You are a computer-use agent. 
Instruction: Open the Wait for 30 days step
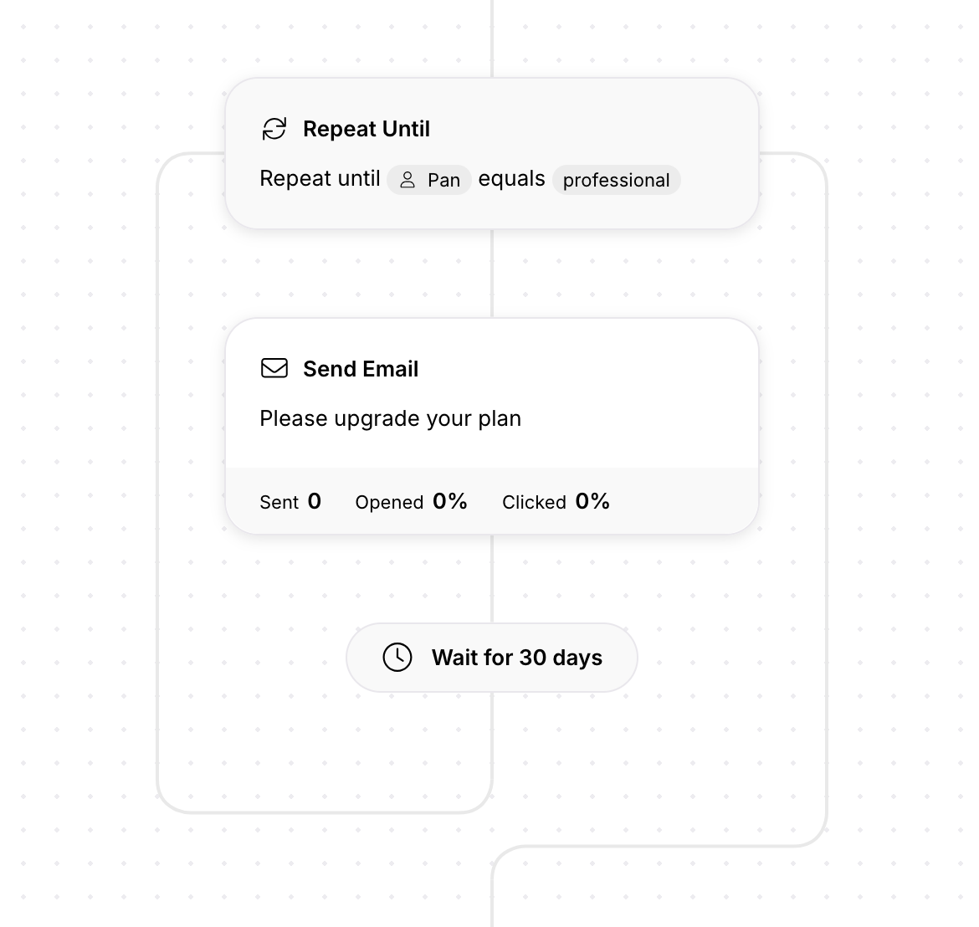492,658
